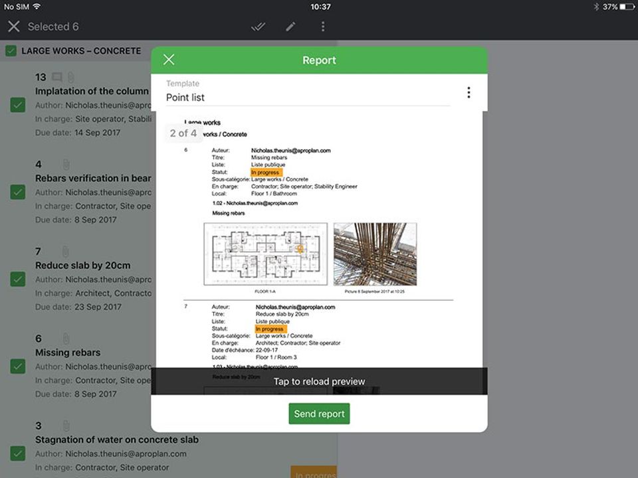
Task: Open the Report three-dot options menu
Action: click(469, 93)
